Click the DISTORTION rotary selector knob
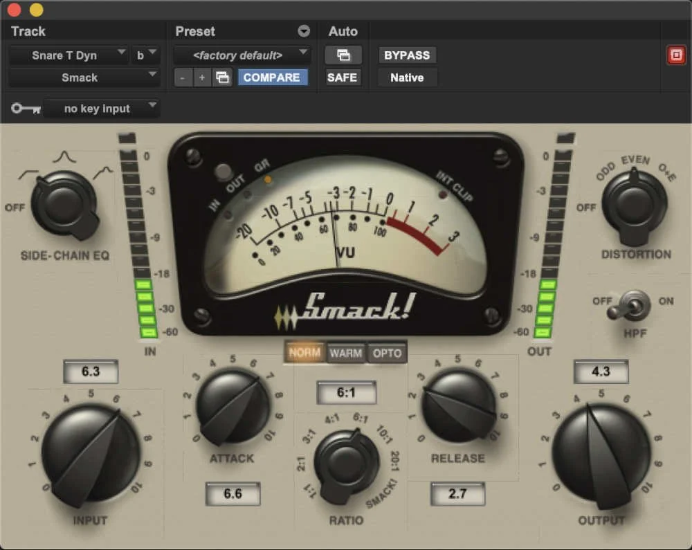This screenshot has height=550, width=692. (x=634, y=206)
